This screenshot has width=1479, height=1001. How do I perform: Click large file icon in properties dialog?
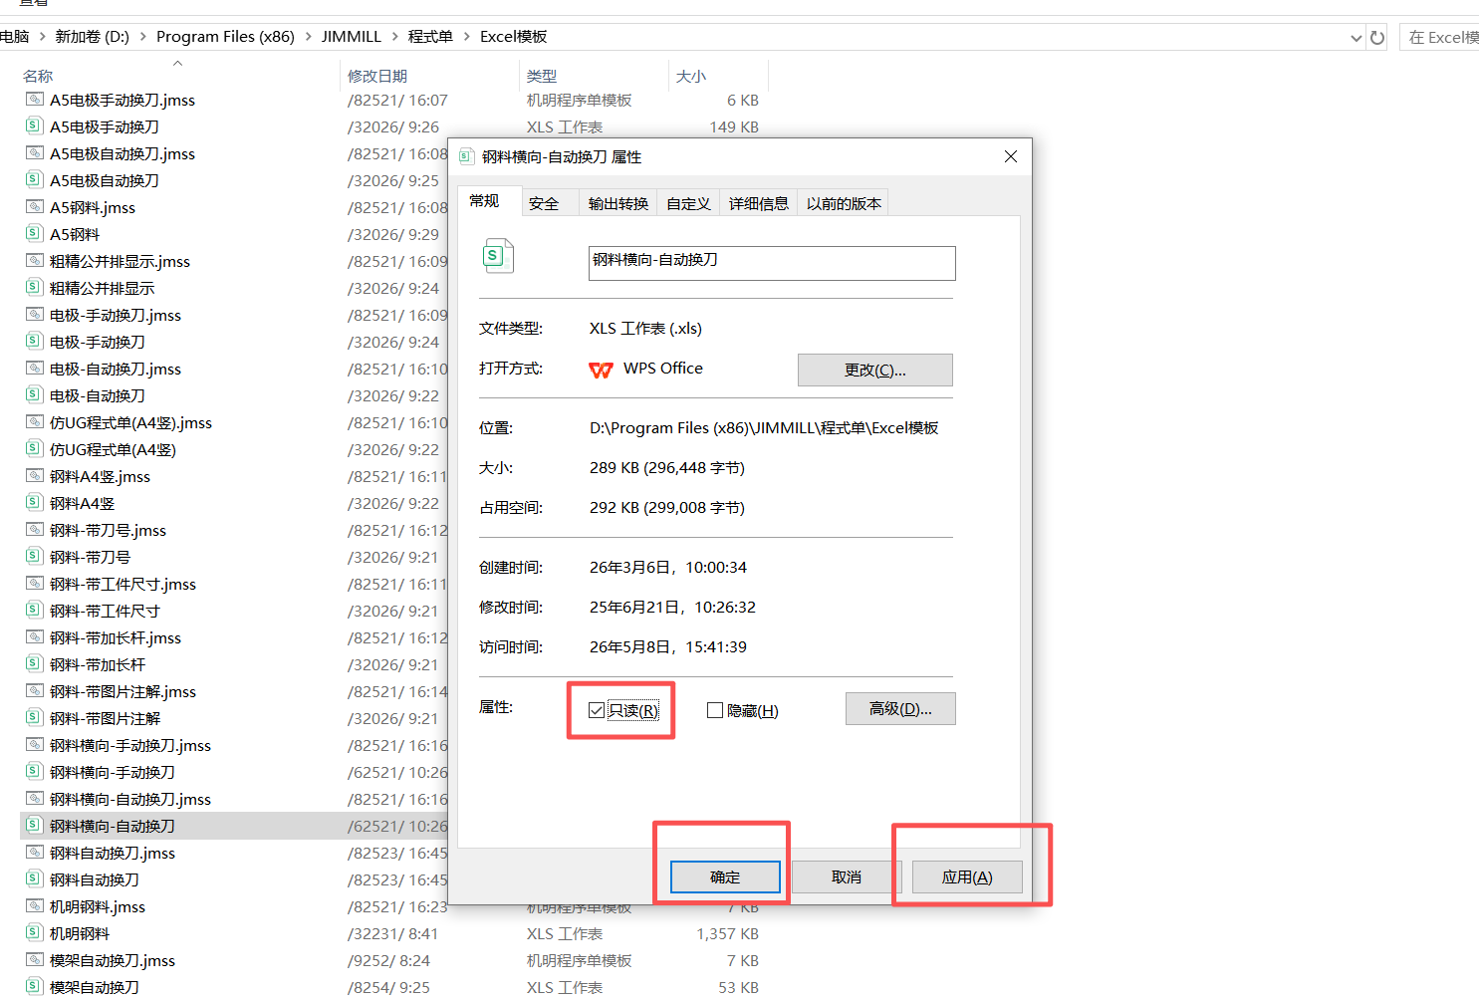tap(498, 256)
